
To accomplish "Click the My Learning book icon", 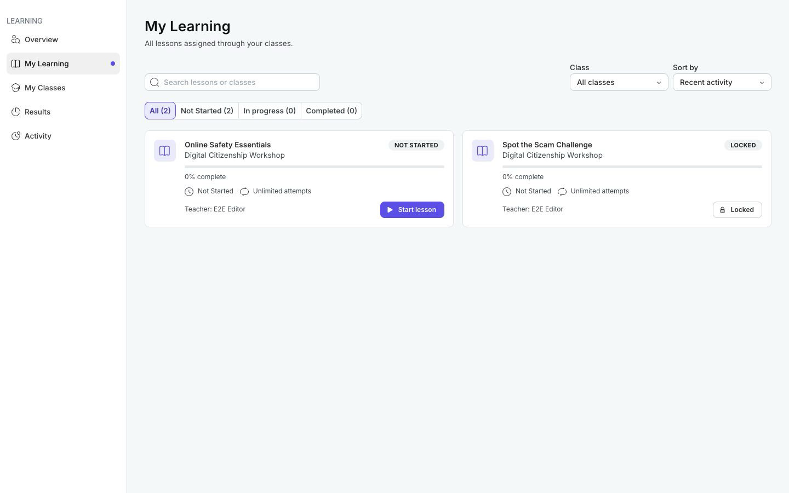I will coord(16,64).
